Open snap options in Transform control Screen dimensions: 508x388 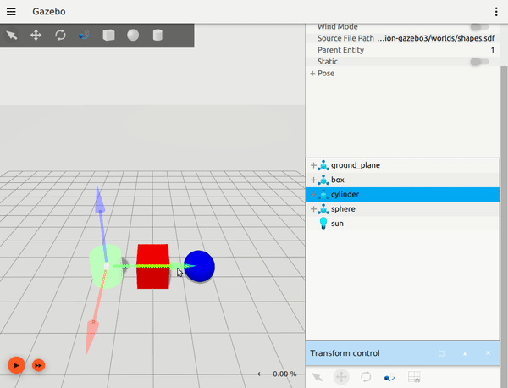[389, 377]
